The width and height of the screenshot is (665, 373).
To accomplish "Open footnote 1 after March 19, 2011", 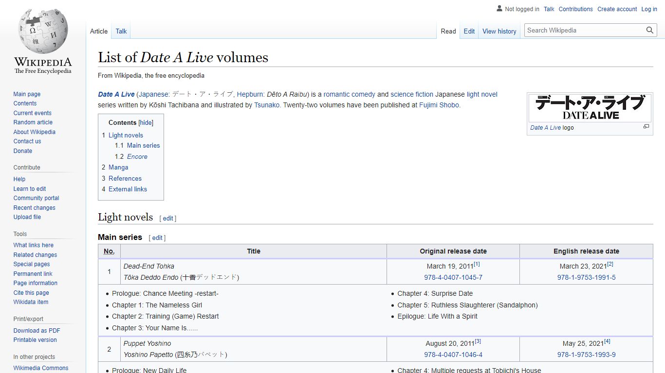I will coord(477,264).
